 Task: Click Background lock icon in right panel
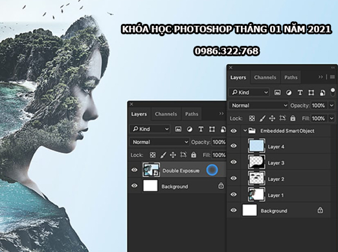320,210
